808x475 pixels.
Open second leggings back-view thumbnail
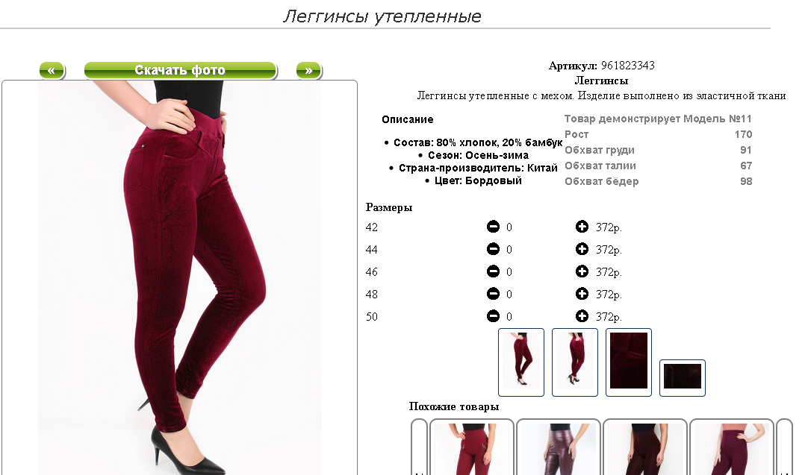574,362
